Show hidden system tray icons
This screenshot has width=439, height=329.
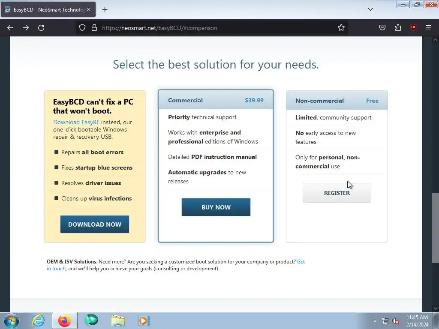point(375,321)
